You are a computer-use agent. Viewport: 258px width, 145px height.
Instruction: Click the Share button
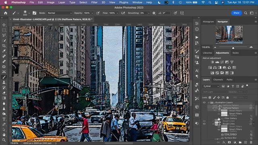[236, 13]
